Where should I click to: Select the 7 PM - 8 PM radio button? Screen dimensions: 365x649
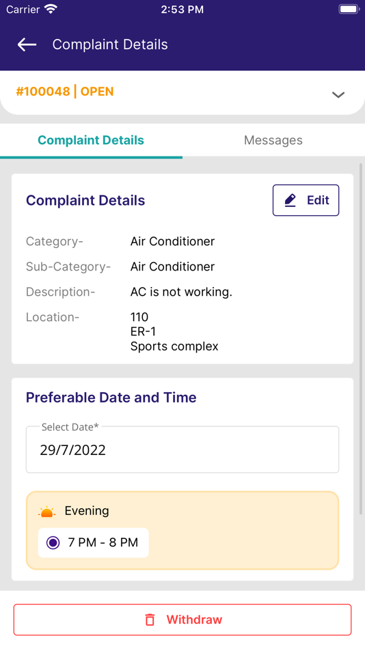(x=53, y=542)
